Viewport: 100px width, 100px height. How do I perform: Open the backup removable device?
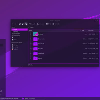pyautogui.click(x=19, y=49)
